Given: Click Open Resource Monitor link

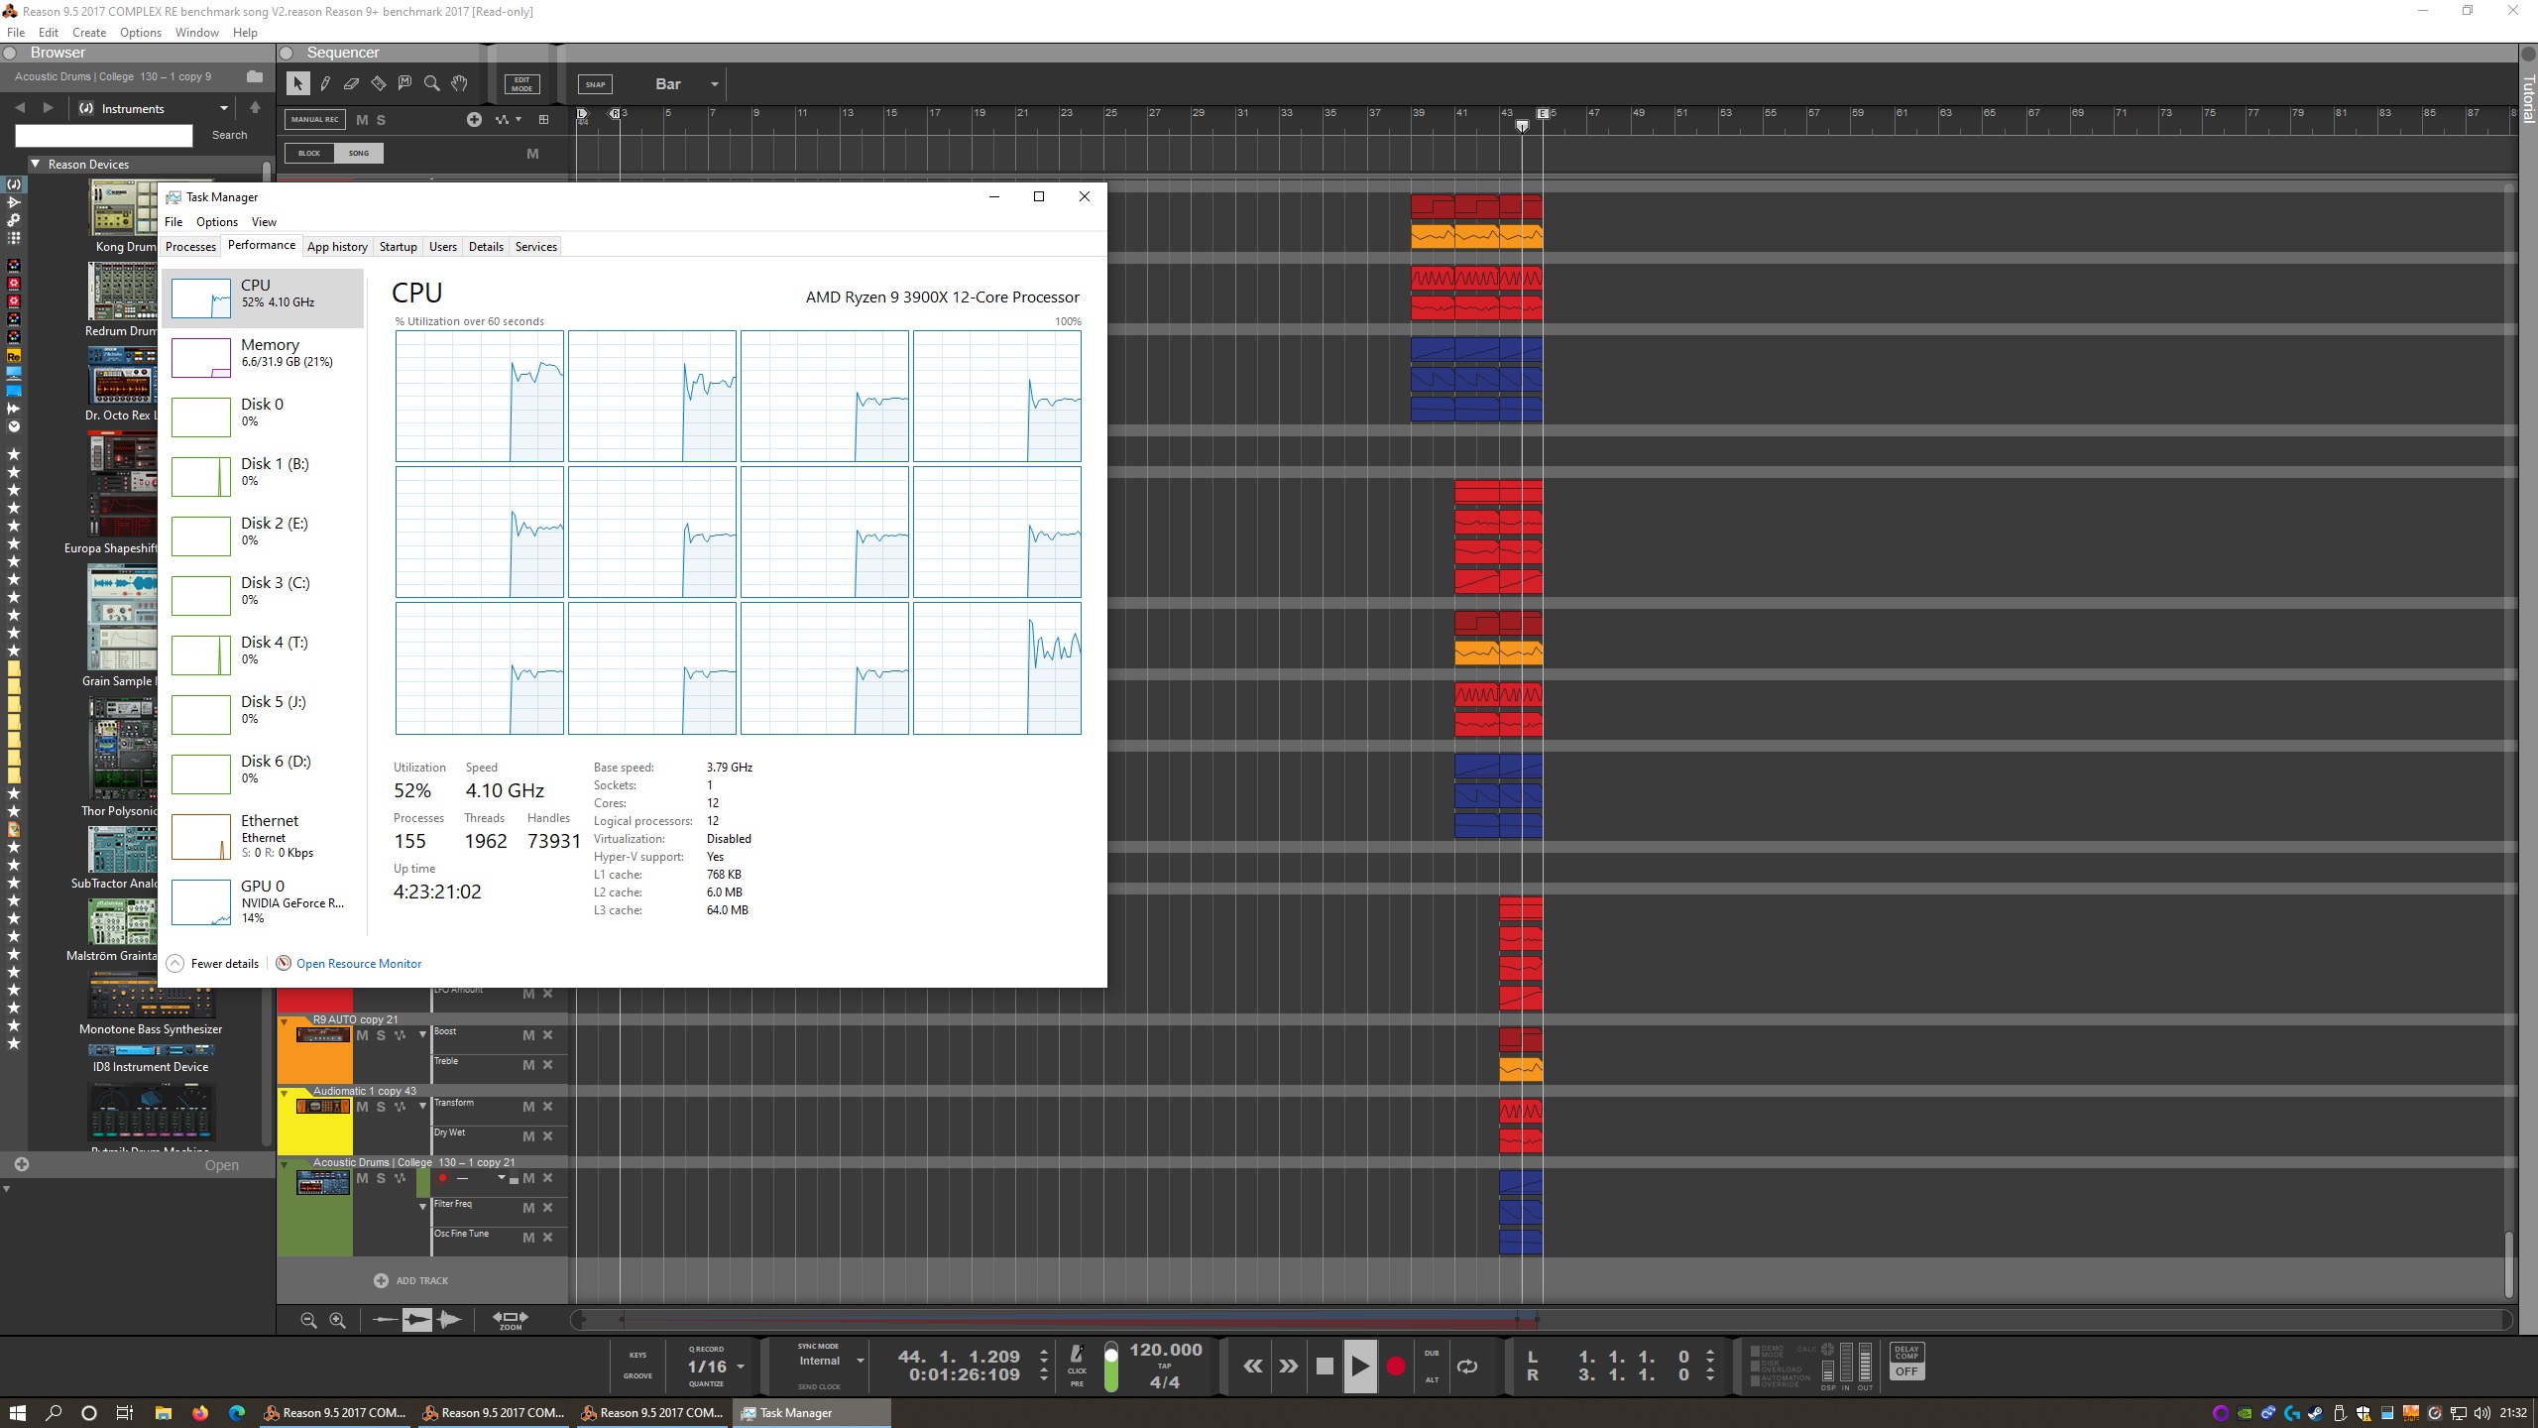Looking at the screenshot, I should click(359, 964).
